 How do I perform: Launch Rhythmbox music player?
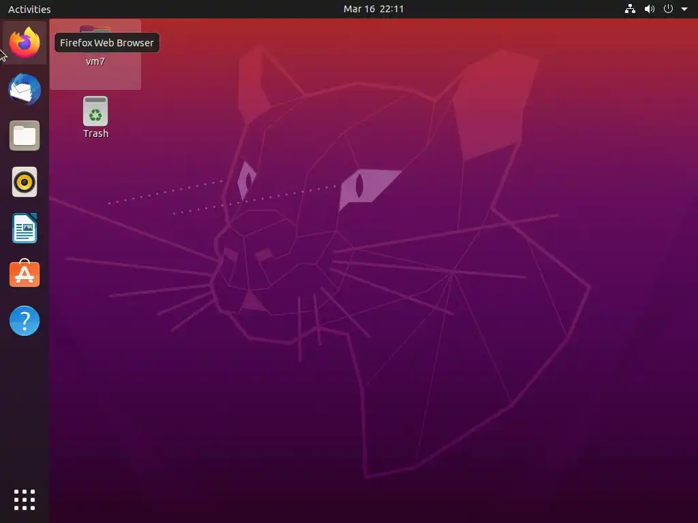(x=25, y=182)
